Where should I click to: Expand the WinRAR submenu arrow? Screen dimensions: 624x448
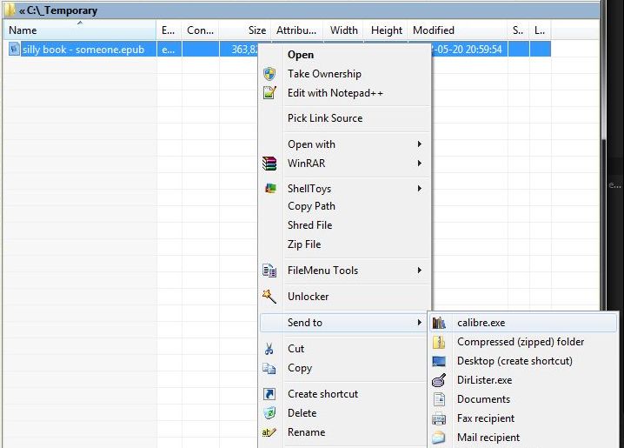pyautogui.click(x=420, y=164)
